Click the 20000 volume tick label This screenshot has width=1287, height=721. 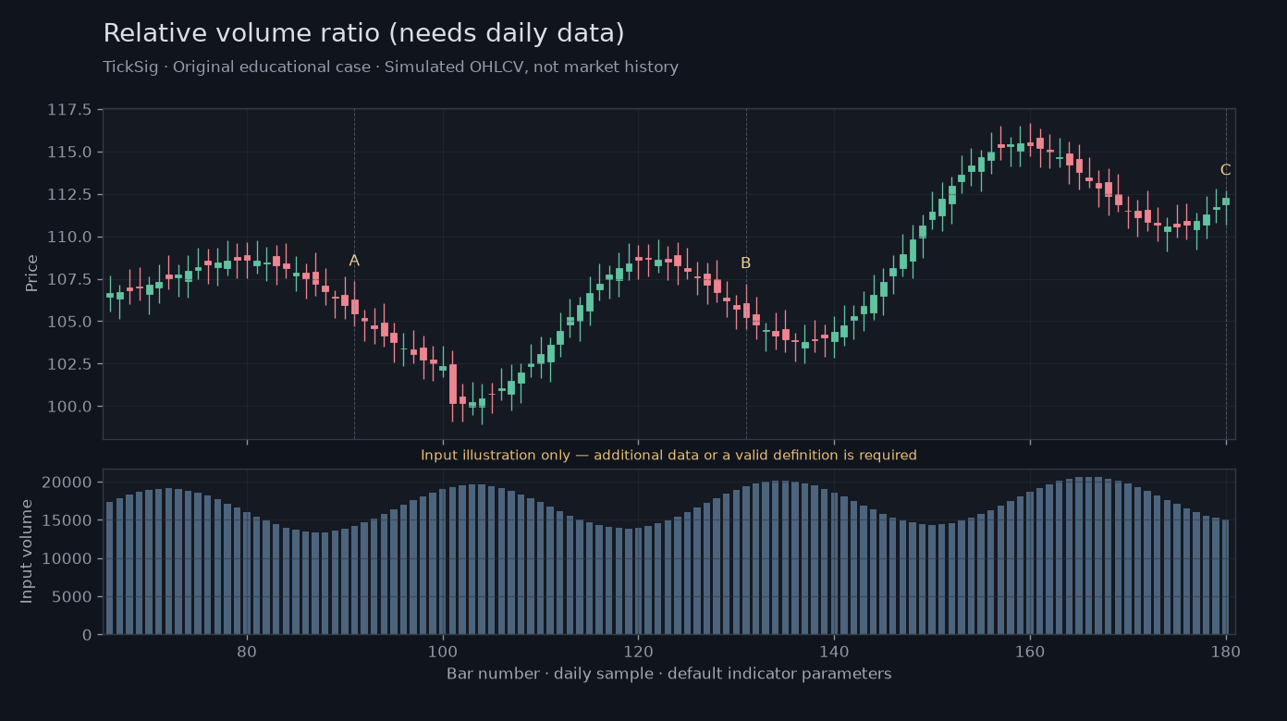[67, 483]
